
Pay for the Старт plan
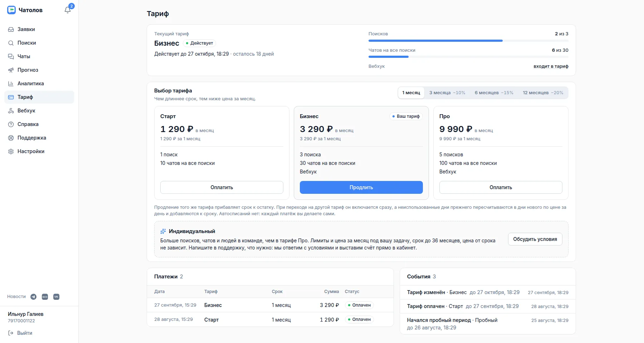pyautogui.click(x=222, y=187)
